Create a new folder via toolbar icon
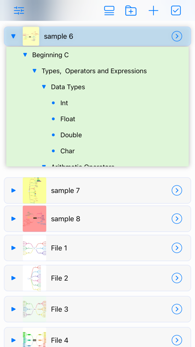This screenshot has height=347, width=195. tap(131, 10)
